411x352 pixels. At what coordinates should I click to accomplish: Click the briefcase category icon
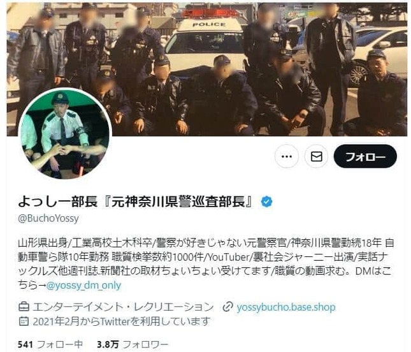pos(24,307)
